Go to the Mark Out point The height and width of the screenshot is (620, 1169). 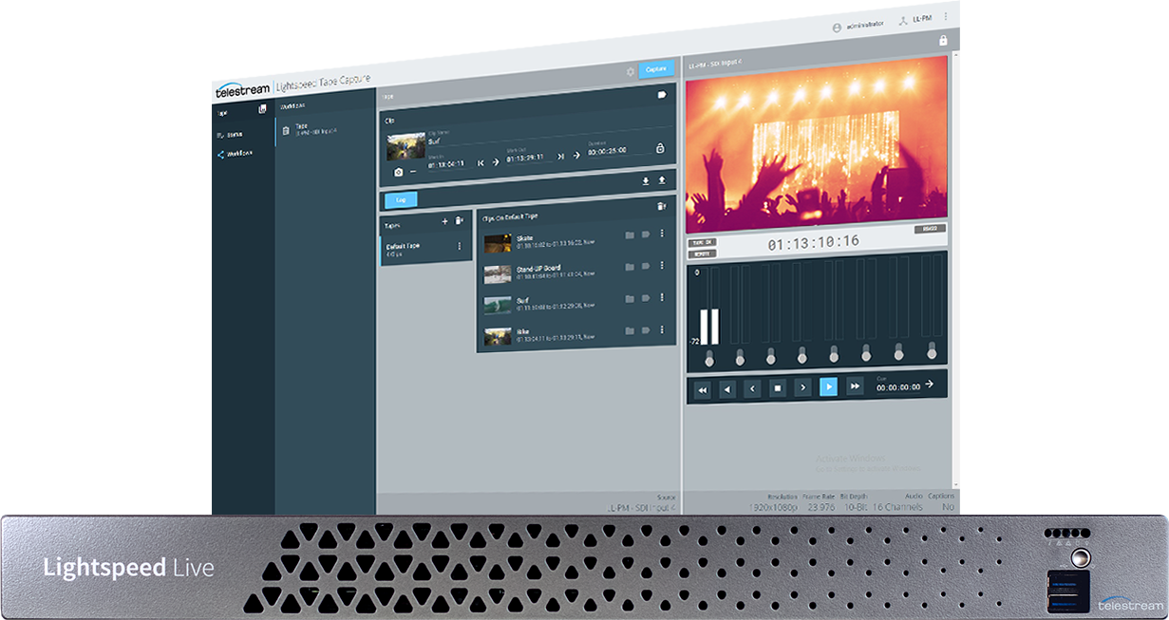560,157
